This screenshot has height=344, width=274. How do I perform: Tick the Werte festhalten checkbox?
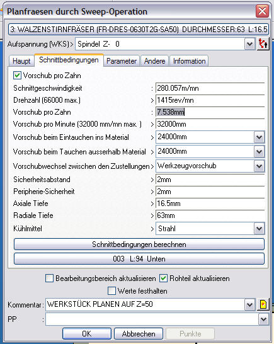(x=111, y=291)
